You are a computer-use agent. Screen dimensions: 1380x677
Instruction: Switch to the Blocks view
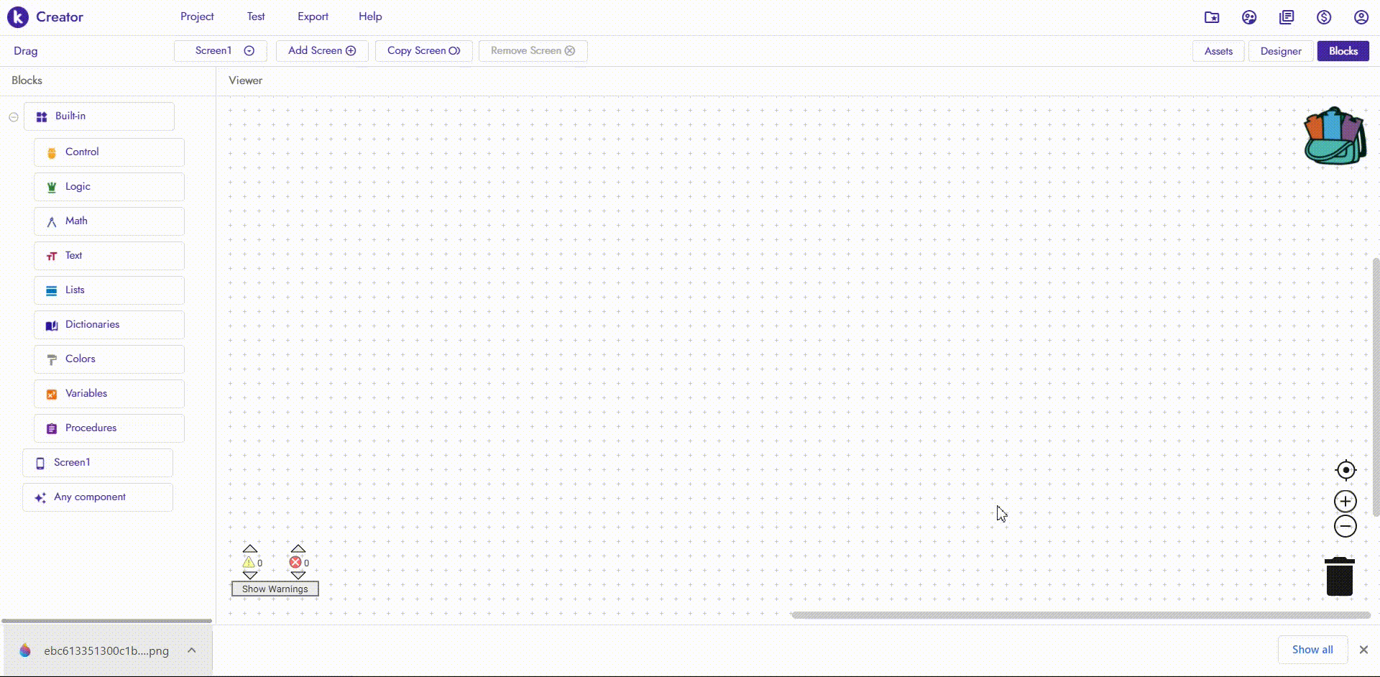click(1343, 51)
